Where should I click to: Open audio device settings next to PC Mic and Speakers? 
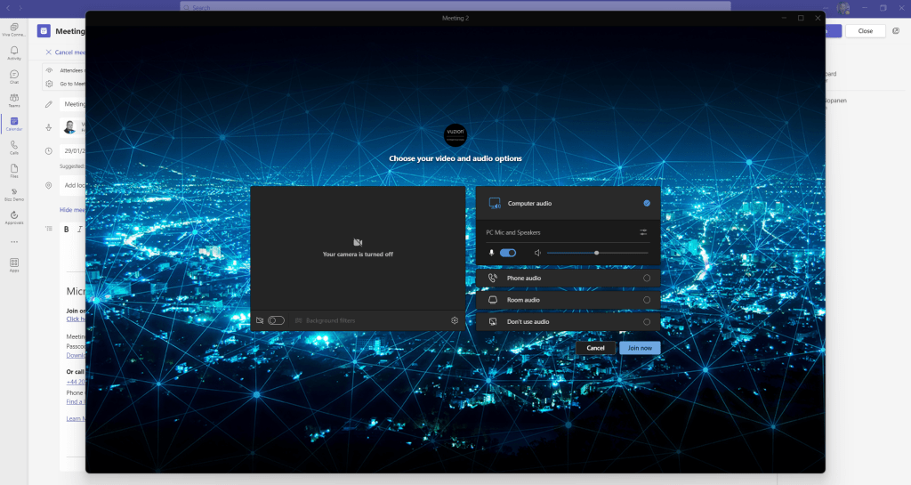643,232
